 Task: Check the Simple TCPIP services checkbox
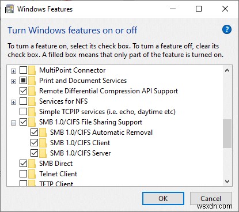[x=23, y=112]
